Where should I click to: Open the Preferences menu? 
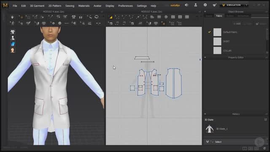pyautogui.click(x=125, y=5)
